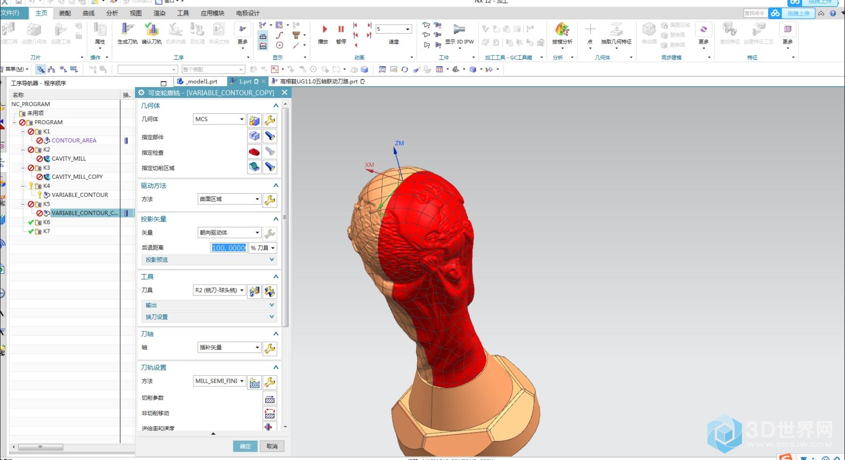Screen dimensions: 845x460
Task: Expand the Tool Change Settings (换刀设置) section
Action: (210, 317)
